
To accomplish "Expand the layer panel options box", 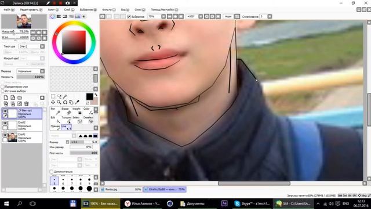I will tap(42, 98).
